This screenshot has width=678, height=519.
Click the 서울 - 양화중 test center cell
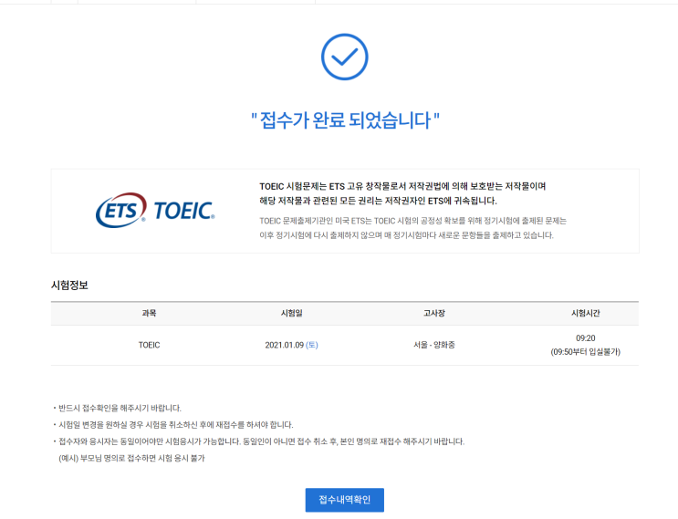tap(434, 345)
